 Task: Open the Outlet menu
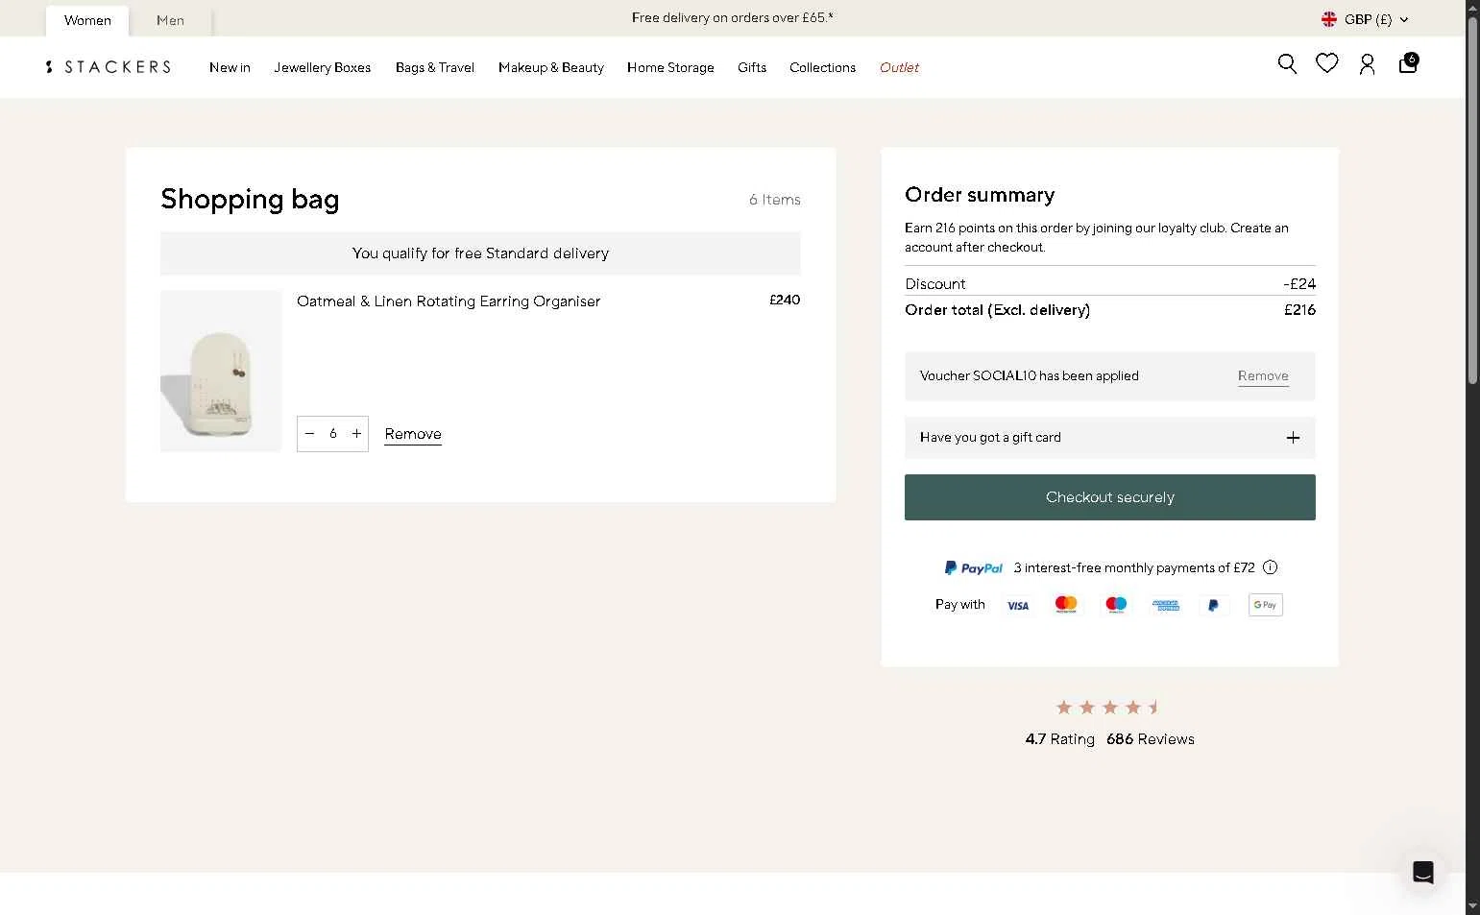900,67
